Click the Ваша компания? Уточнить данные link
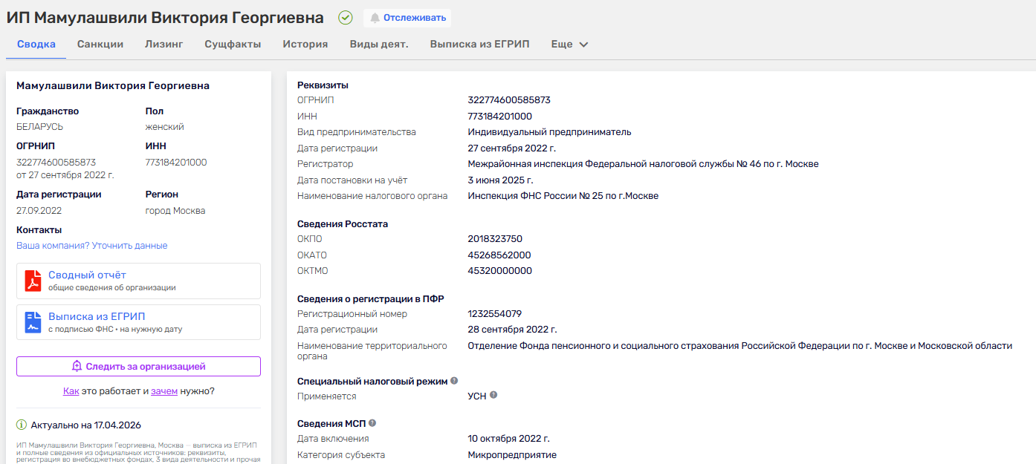This screenshot has width=1036, height=464. pos(92,245)
